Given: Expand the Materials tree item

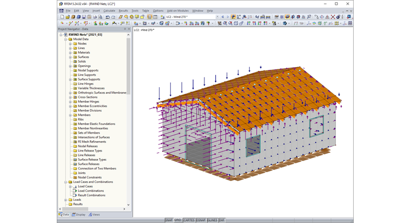Looking at the screenshot, I should [x=70, y=53].
